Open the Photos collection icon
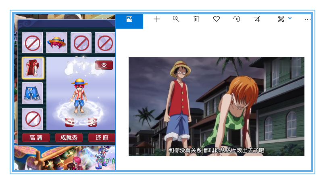The height and width of the screenshot is (184, 325). [x=129, y=19]
